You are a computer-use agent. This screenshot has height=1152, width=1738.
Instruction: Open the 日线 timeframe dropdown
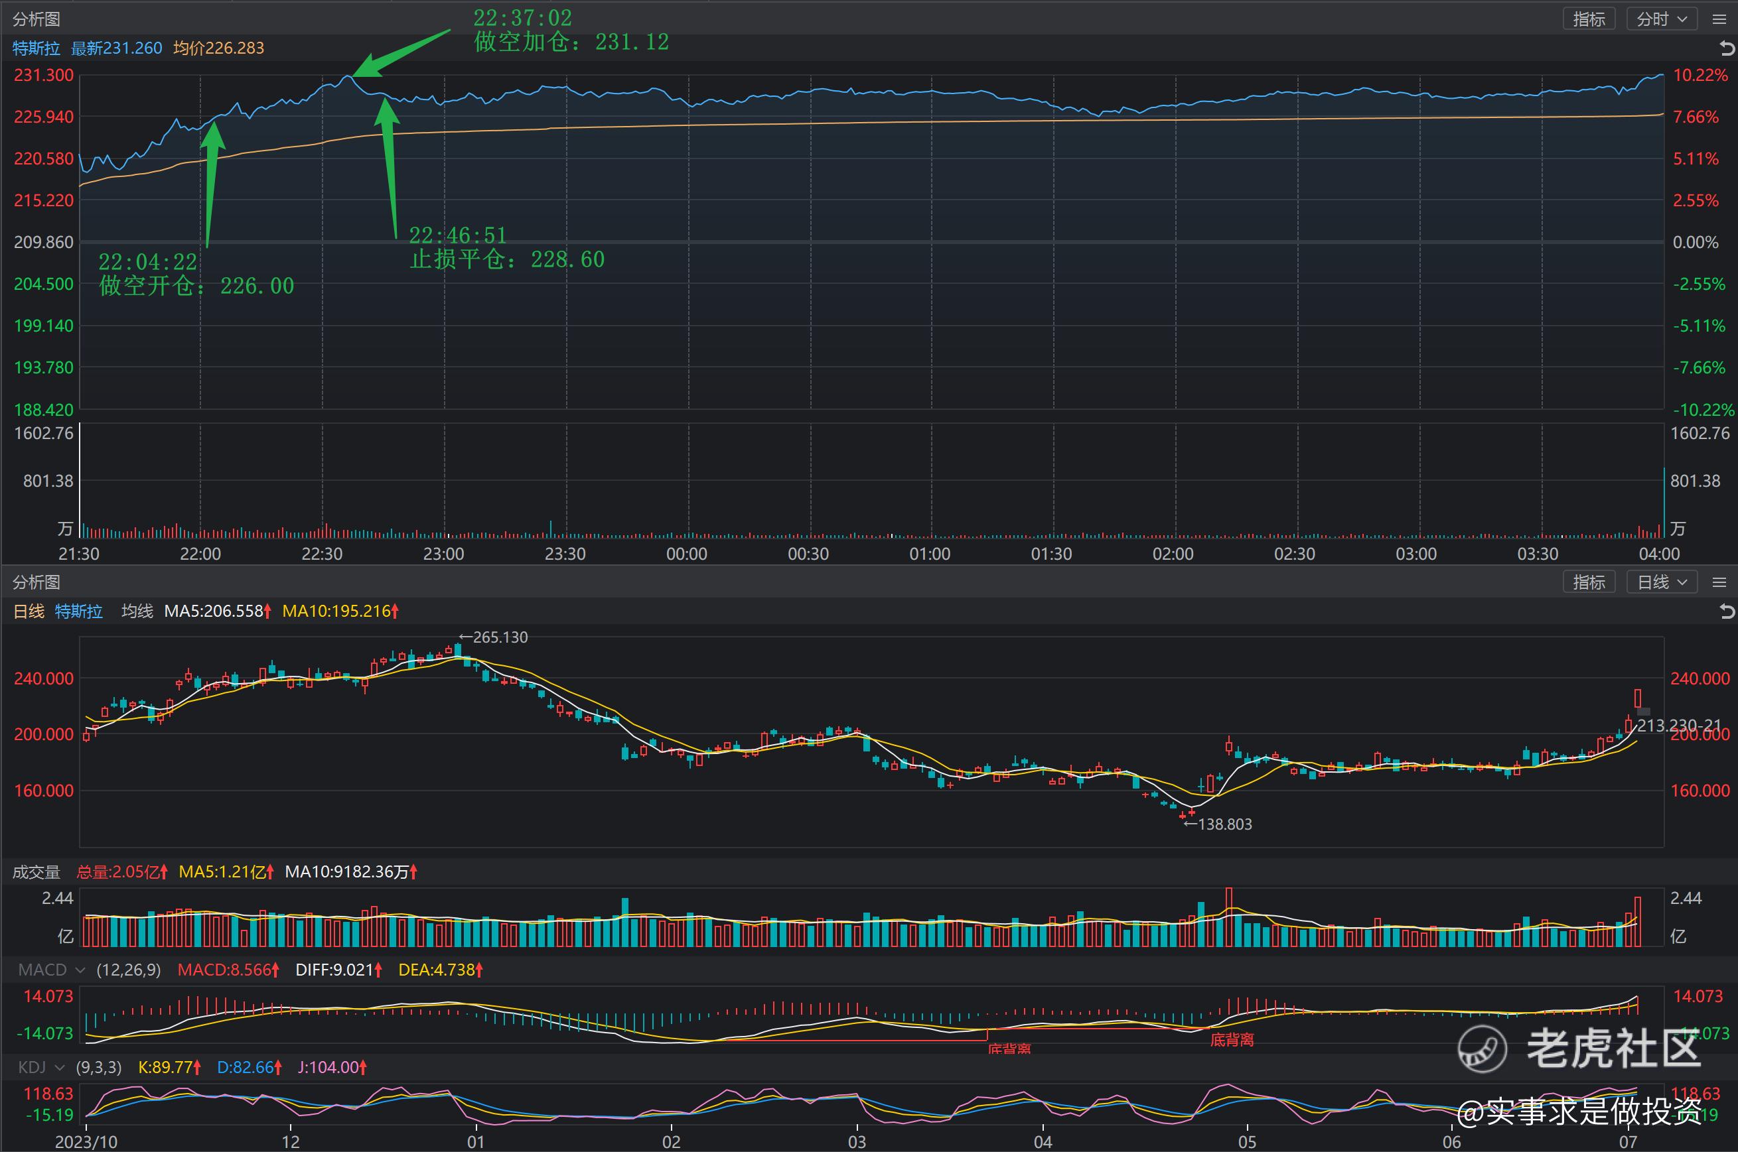click(x=1662, y=582)
